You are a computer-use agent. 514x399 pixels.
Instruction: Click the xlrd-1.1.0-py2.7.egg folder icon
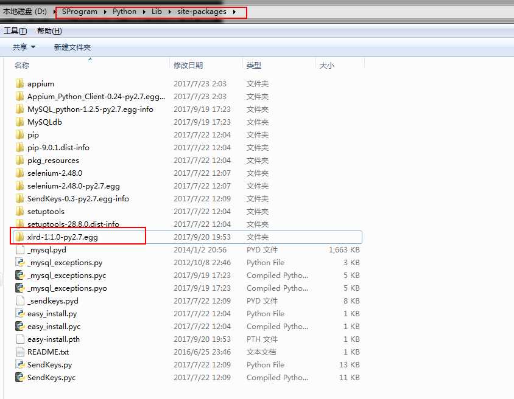coord(19,237)
